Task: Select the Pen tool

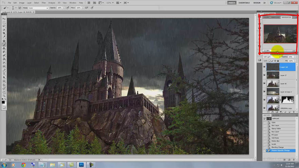Action: coord(4,70)
